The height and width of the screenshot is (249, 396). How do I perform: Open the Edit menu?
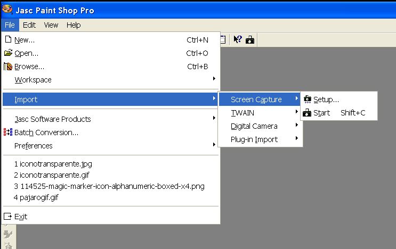[29, 25]
